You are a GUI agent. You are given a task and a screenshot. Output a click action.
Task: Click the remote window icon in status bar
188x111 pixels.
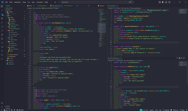click(1, 110)
